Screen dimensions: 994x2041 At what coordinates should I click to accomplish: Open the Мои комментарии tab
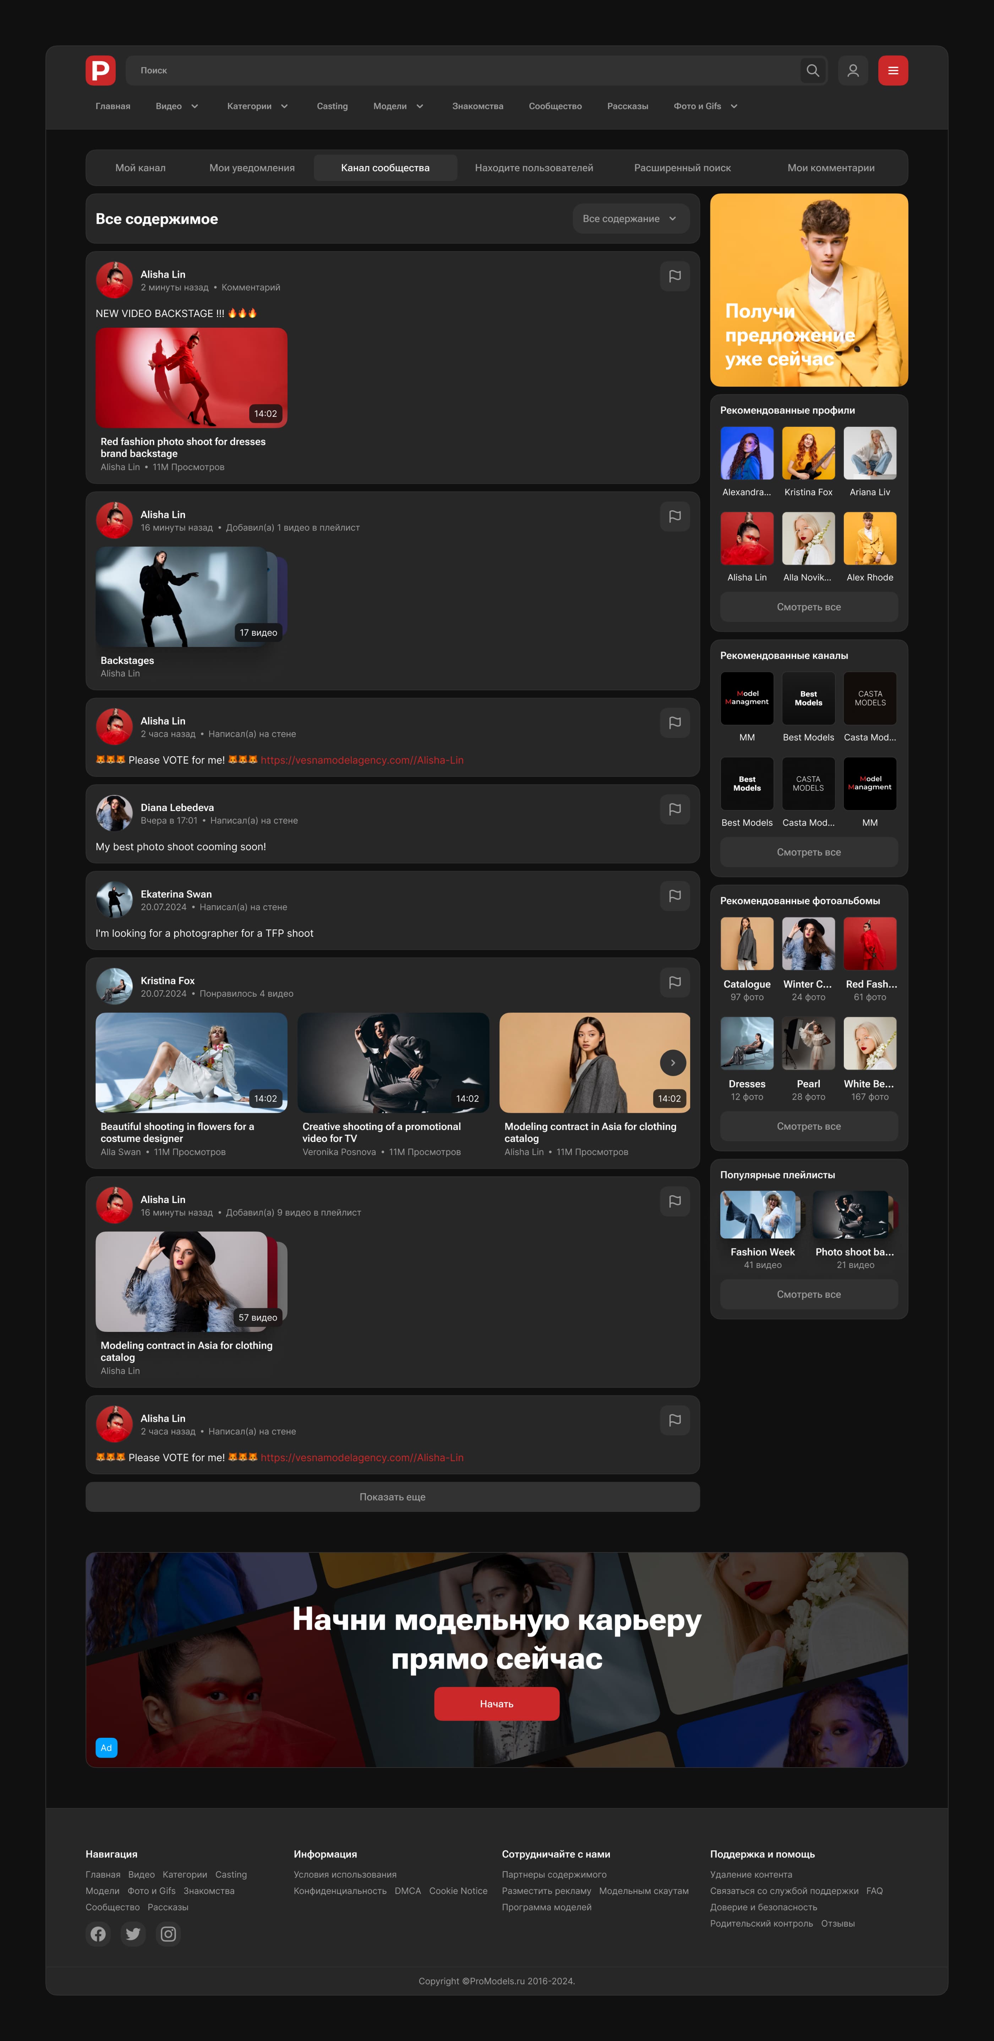point(831,168)
